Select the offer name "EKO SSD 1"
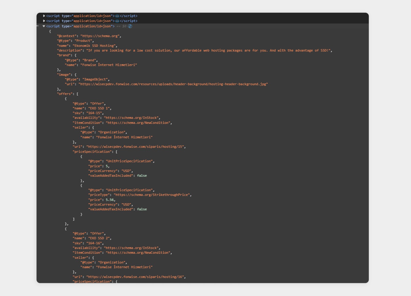The image size is (411, 296). [x=99, y=108]
